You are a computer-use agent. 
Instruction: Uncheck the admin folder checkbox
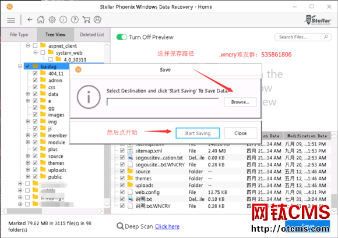coord(35,80)
